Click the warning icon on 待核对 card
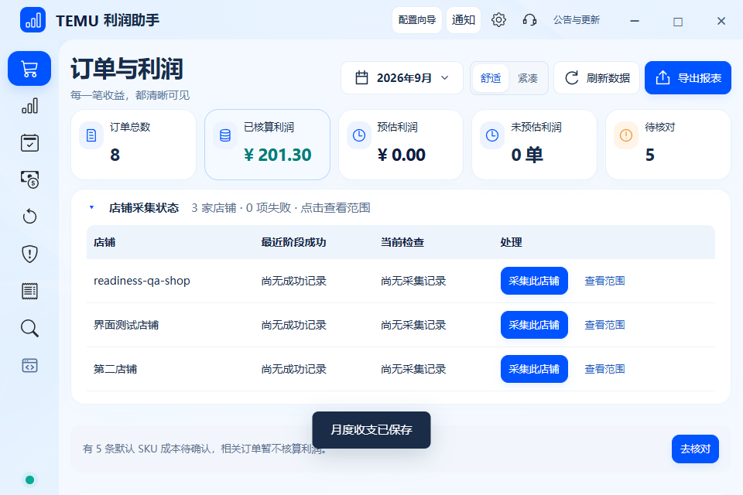The width and height of the screenshot is (743, 495). (x=626, y=136)
